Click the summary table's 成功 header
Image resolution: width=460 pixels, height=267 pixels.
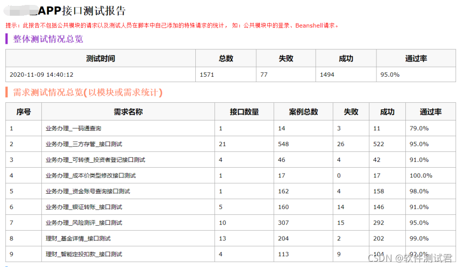(346, 59)
